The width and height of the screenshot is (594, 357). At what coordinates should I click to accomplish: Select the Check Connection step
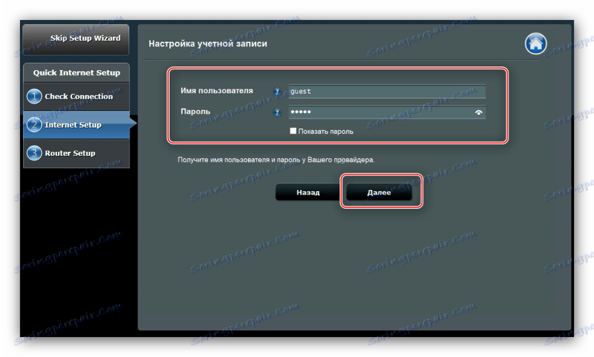click(x=79, y=96)
